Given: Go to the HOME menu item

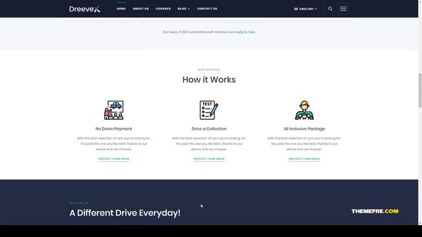Looking at the screenshot, I should [121, 9].
